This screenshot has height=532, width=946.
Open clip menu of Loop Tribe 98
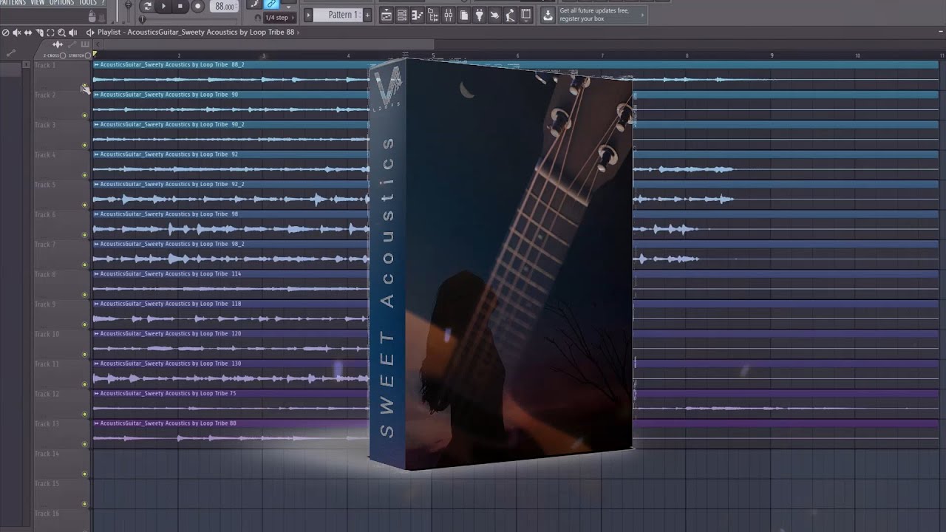[97, 214]
